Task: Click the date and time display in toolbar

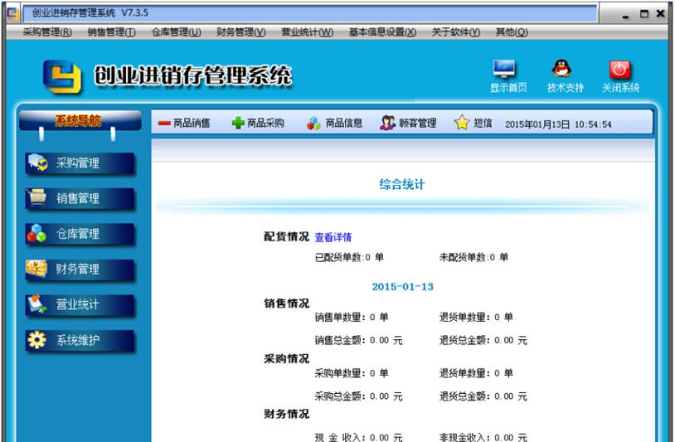Action: 558,124
